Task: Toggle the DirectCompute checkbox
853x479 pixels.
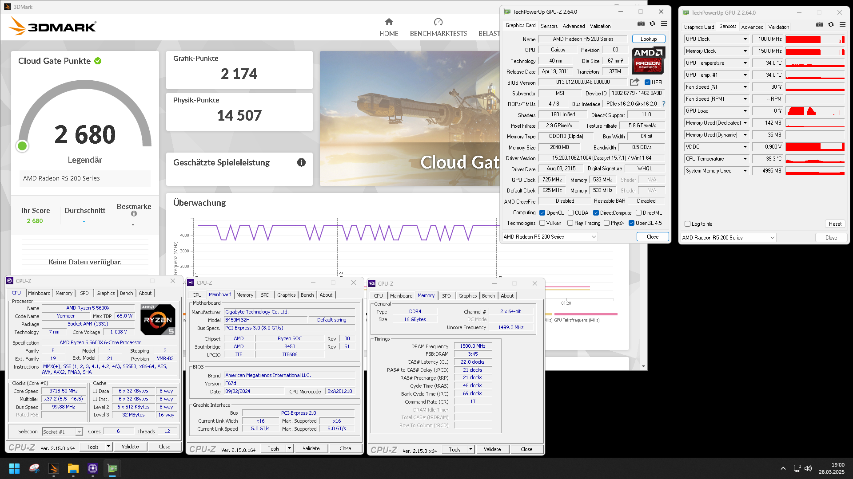Action: click(596, 213)
